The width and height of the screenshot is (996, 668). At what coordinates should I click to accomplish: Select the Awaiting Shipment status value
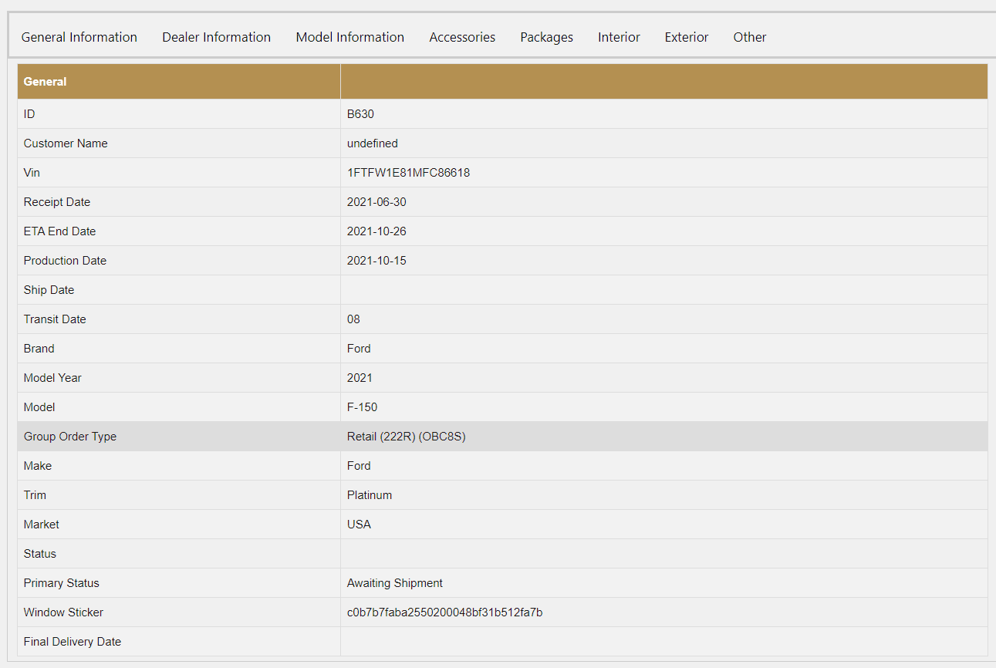(394, 583)
